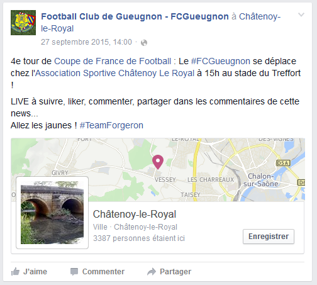This screenshot has height=285, width=317.
Task: Click the Partager share arrow icon
Action: click(x=152, y=272)
